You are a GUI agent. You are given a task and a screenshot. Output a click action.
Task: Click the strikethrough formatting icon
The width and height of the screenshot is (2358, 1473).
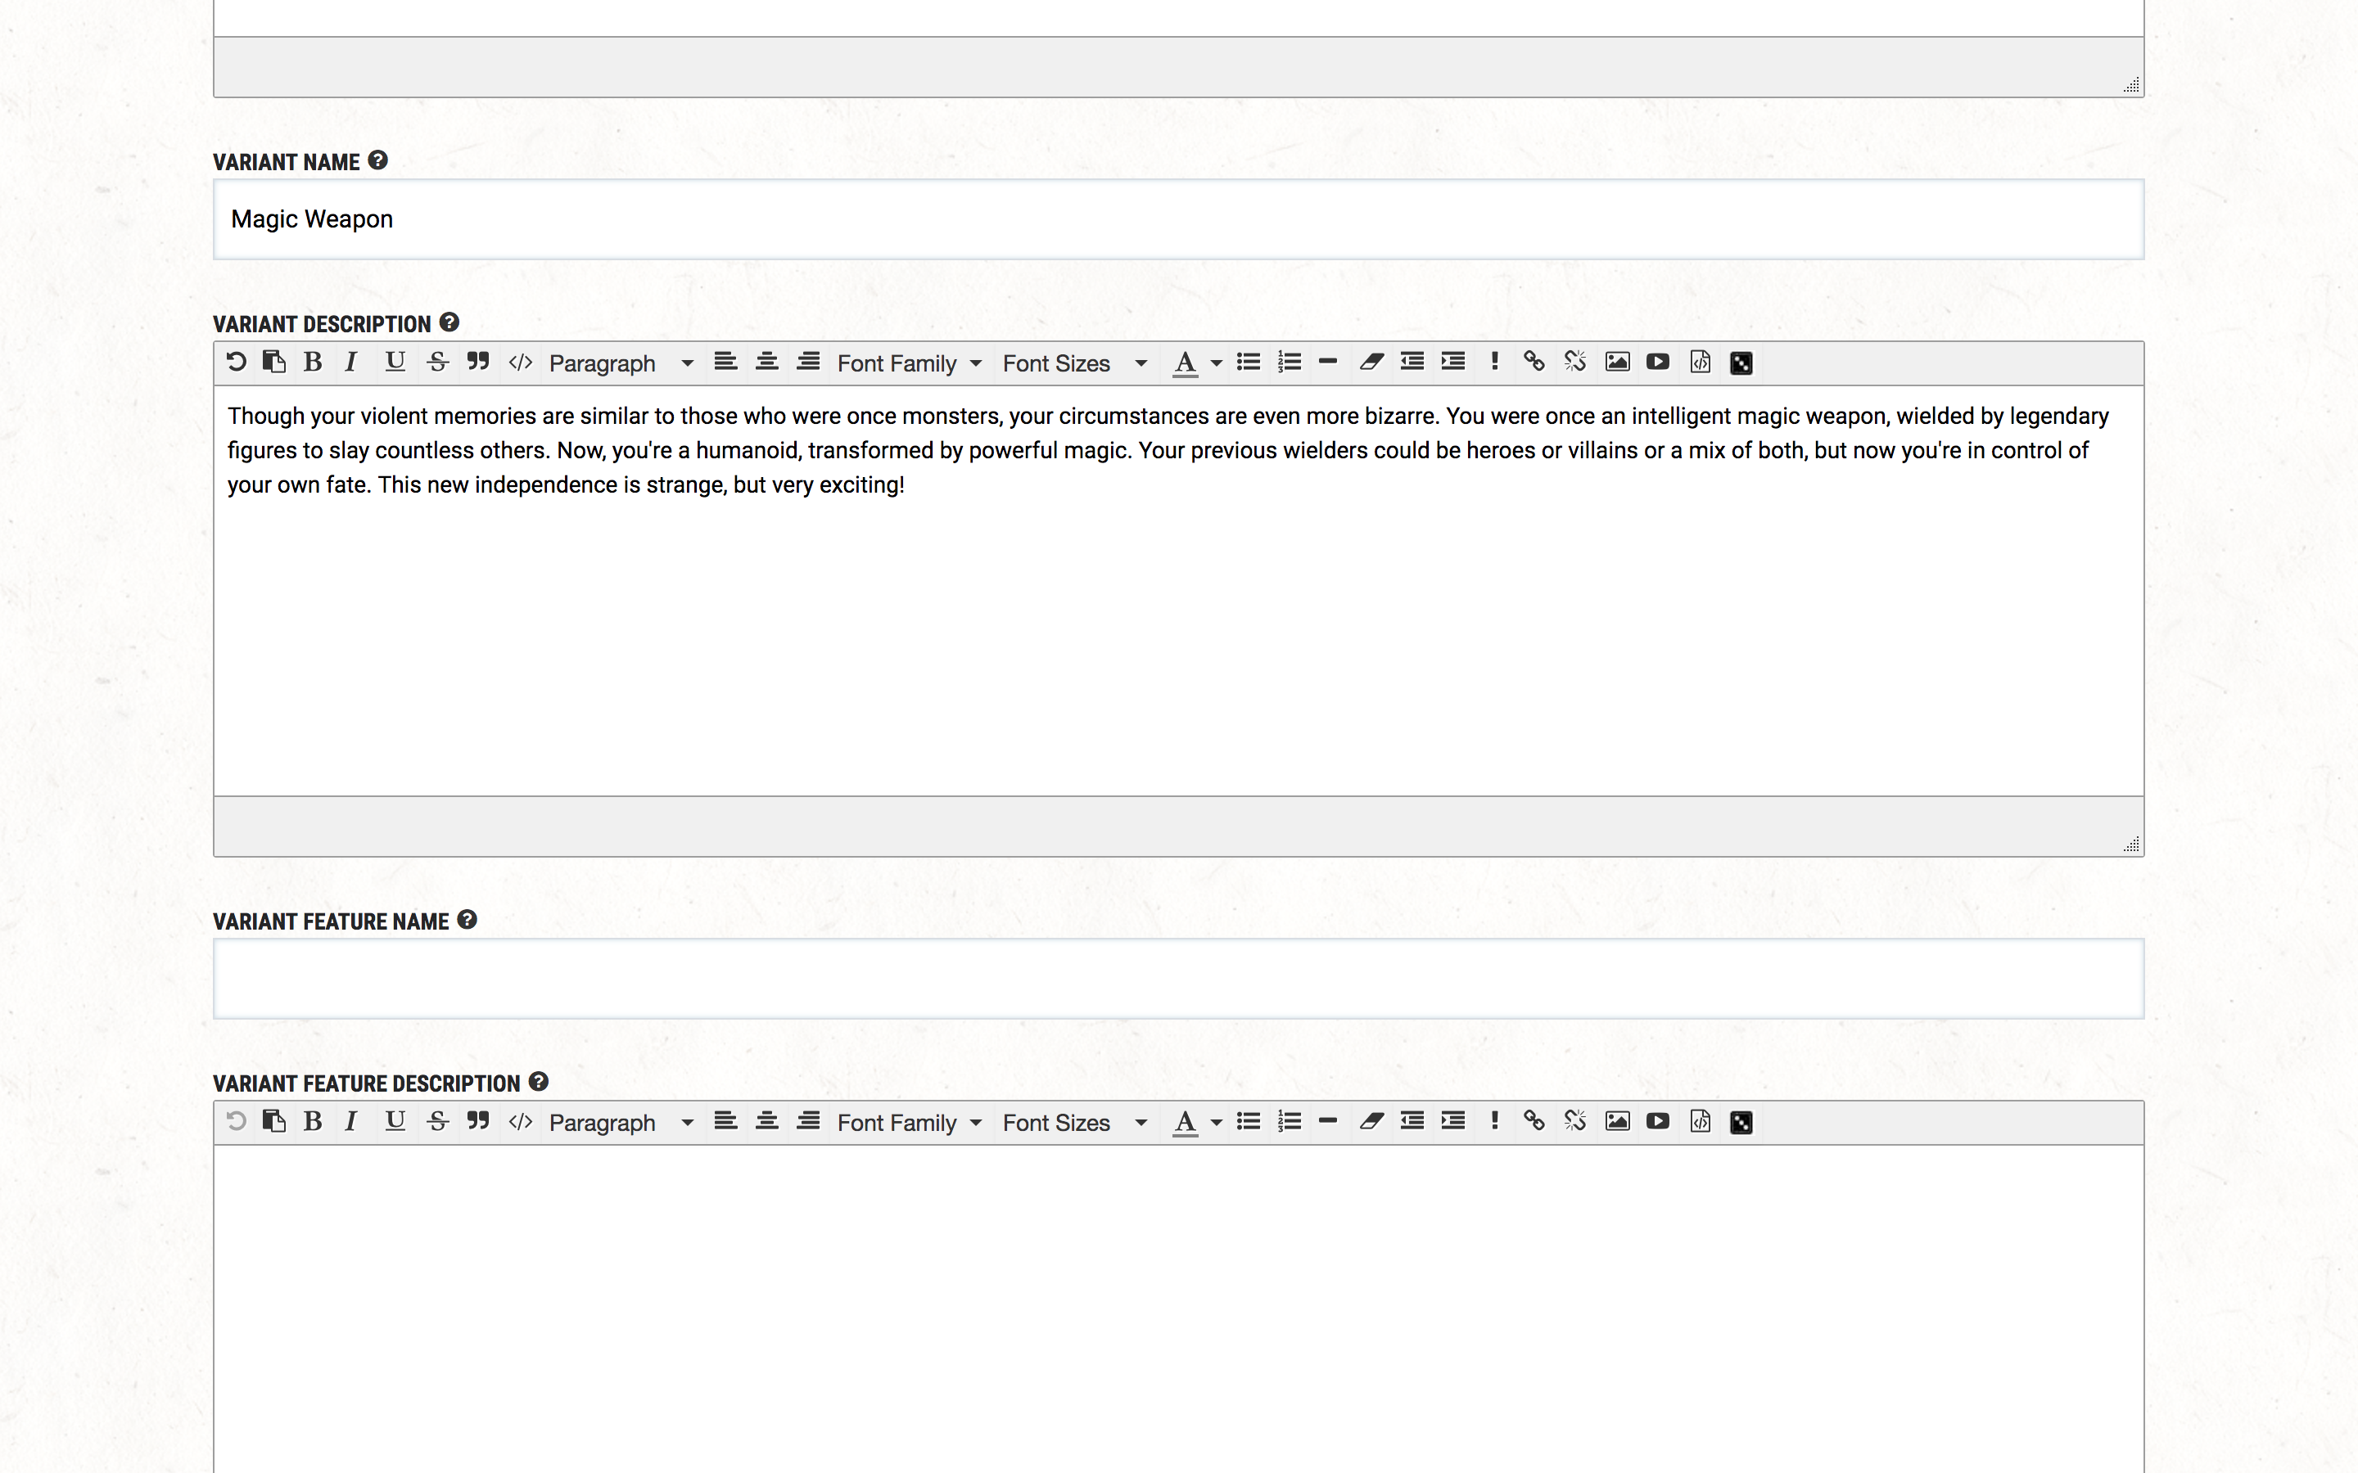click(x=436, y=362)
